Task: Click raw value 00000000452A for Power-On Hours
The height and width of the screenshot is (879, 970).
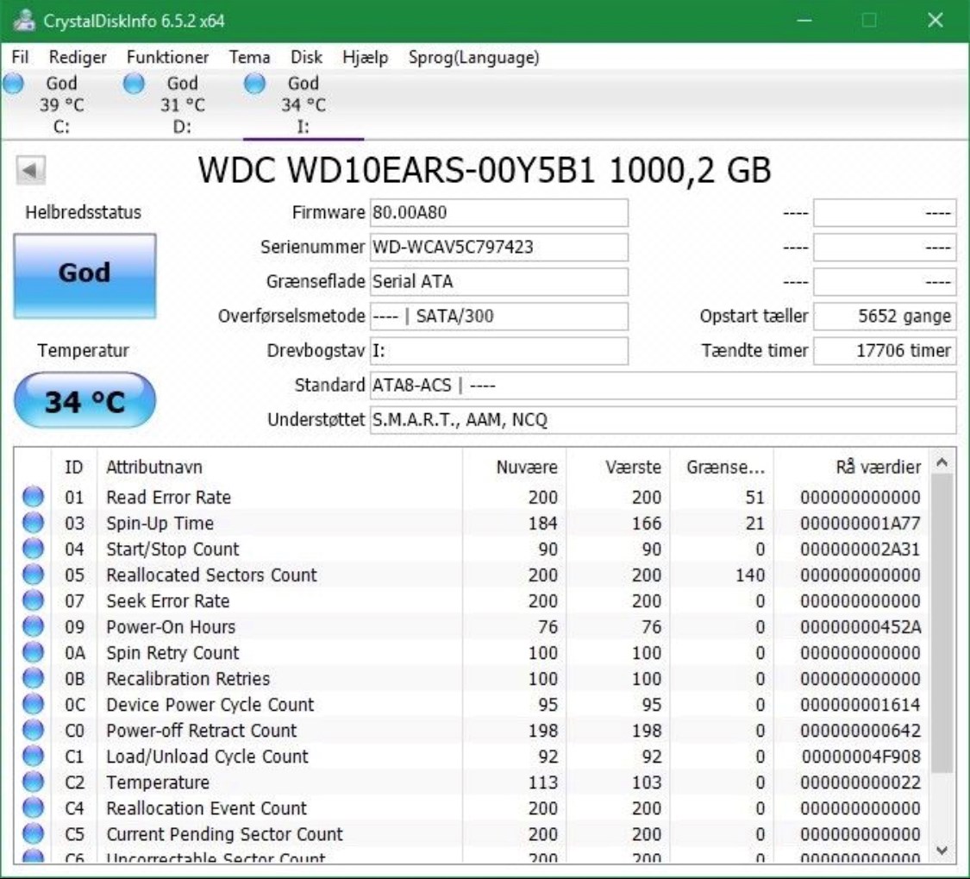Action: (x=860, y=627)
